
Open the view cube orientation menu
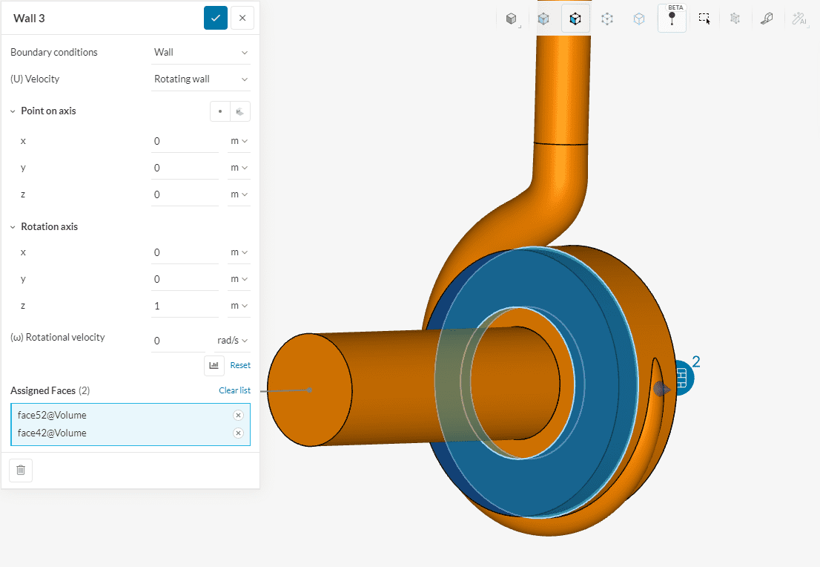click(x=511, y=19)
